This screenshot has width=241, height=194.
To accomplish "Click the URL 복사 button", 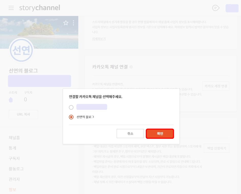I will pos(23,114).
